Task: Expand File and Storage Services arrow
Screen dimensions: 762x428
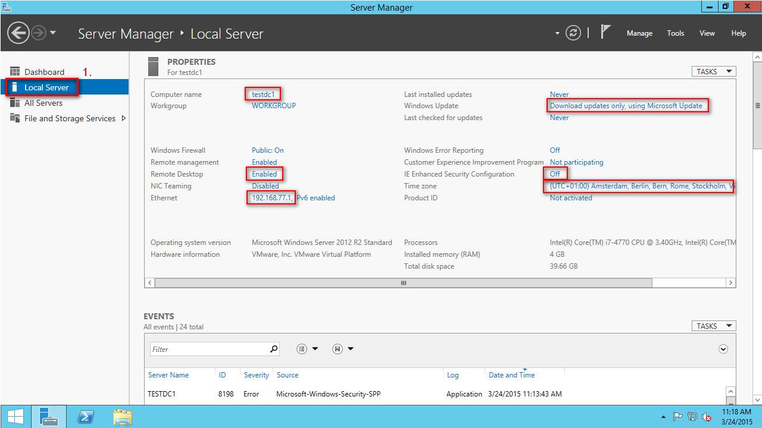Action: [x=124, y=118]
